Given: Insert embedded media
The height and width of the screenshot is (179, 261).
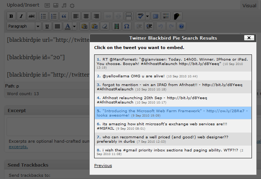Looking at the screenshot, I should 117,26.
